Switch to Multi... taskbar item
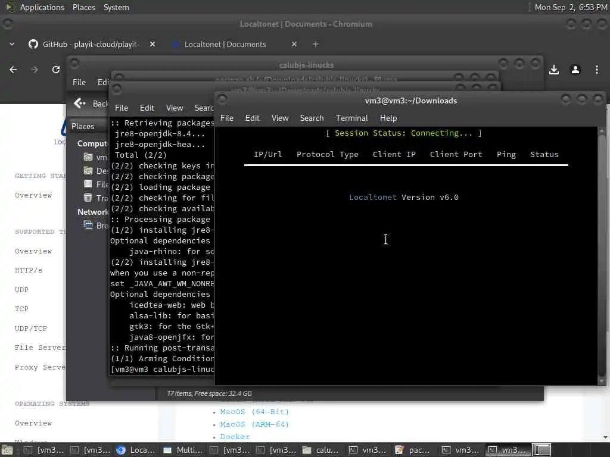The height and width of the screenshot is (457, 610). pos(183,450)
